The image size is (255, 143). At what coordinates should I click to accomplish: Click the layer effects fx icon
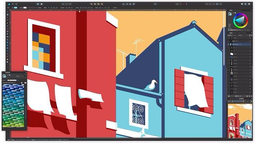[240, 96]
